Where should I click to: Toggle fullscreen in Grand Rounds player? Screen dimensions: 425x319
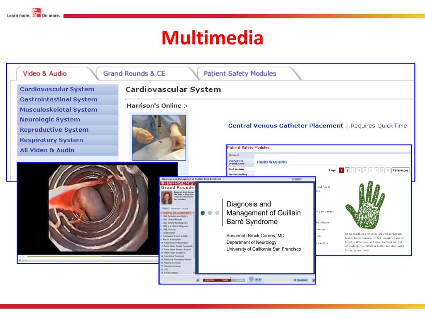click(314, 280)
